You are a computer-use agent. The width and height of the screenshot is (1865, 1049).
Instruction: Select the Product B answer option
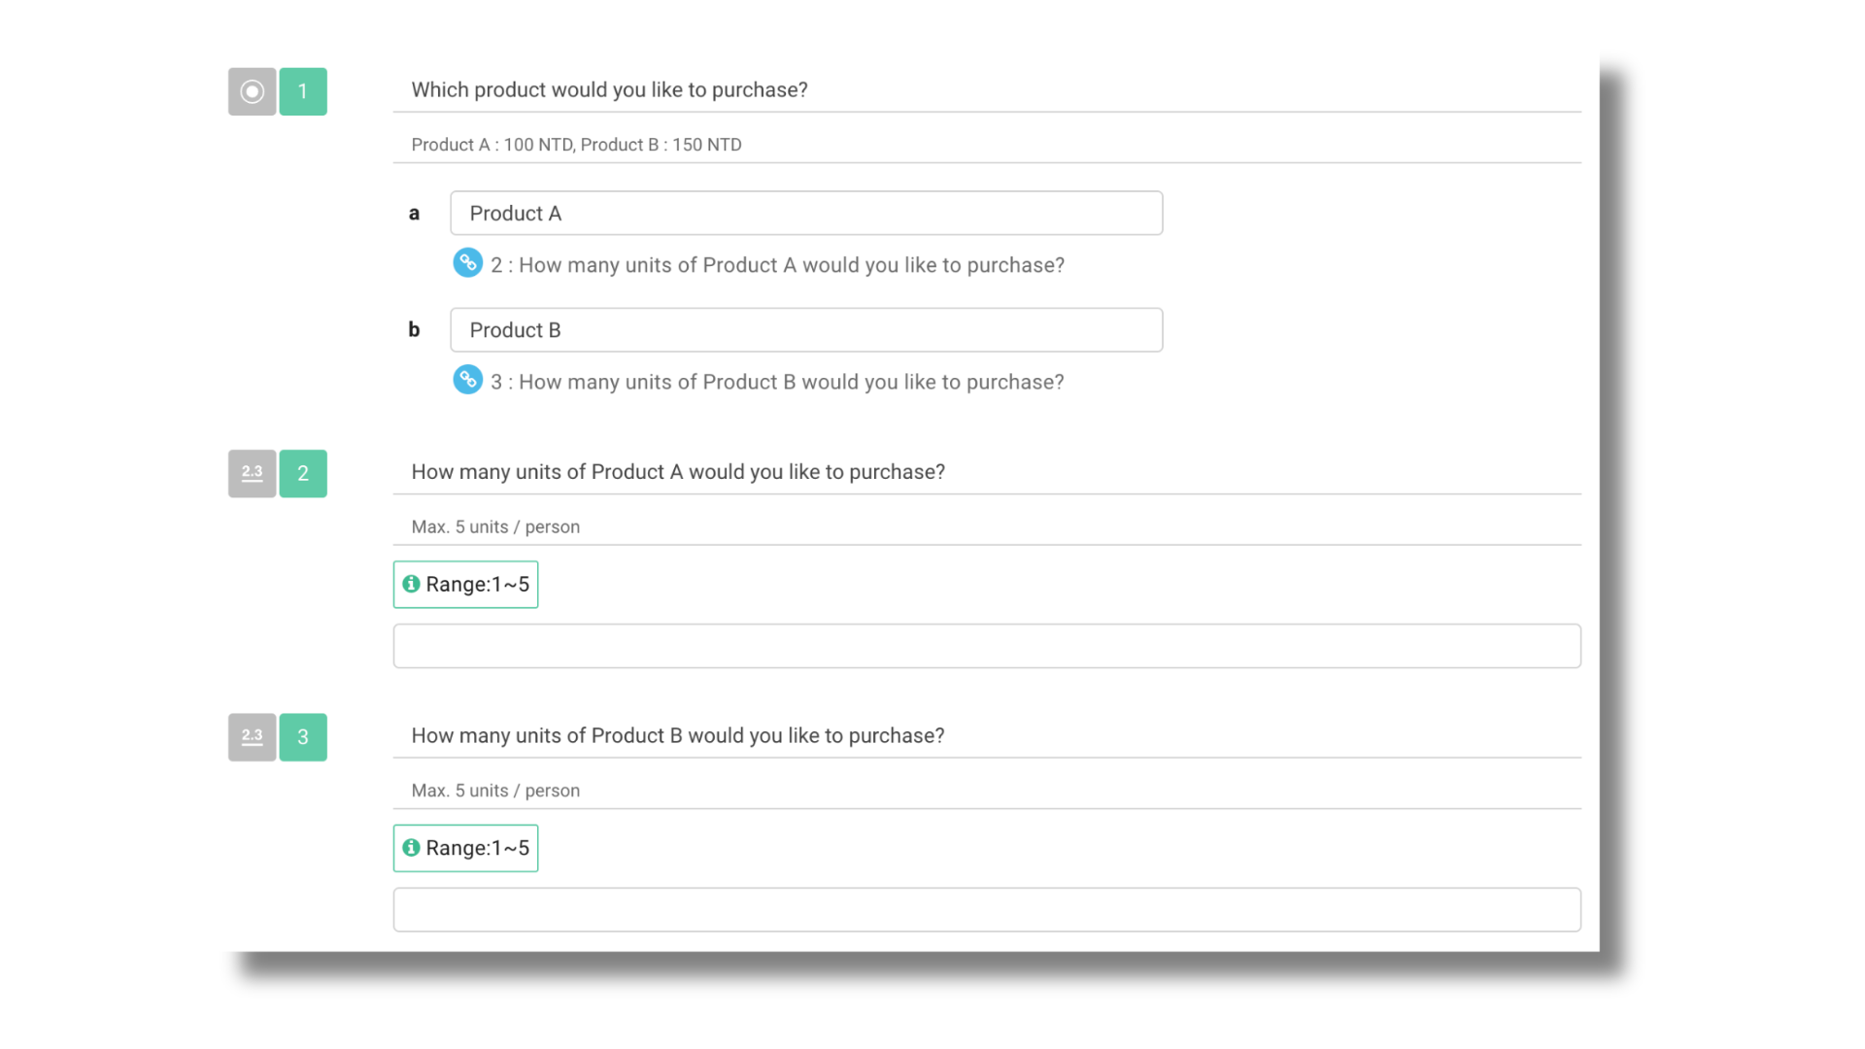coord(806,329)
